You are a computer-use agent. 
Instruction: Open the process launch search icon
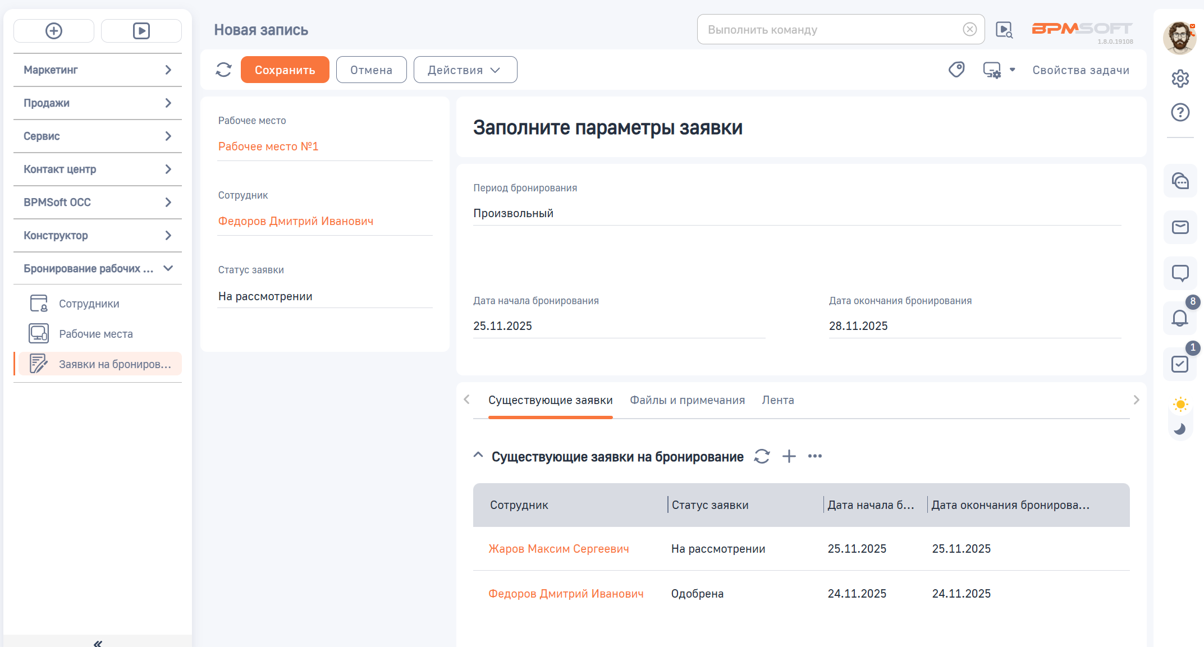tap(1004, 29)
